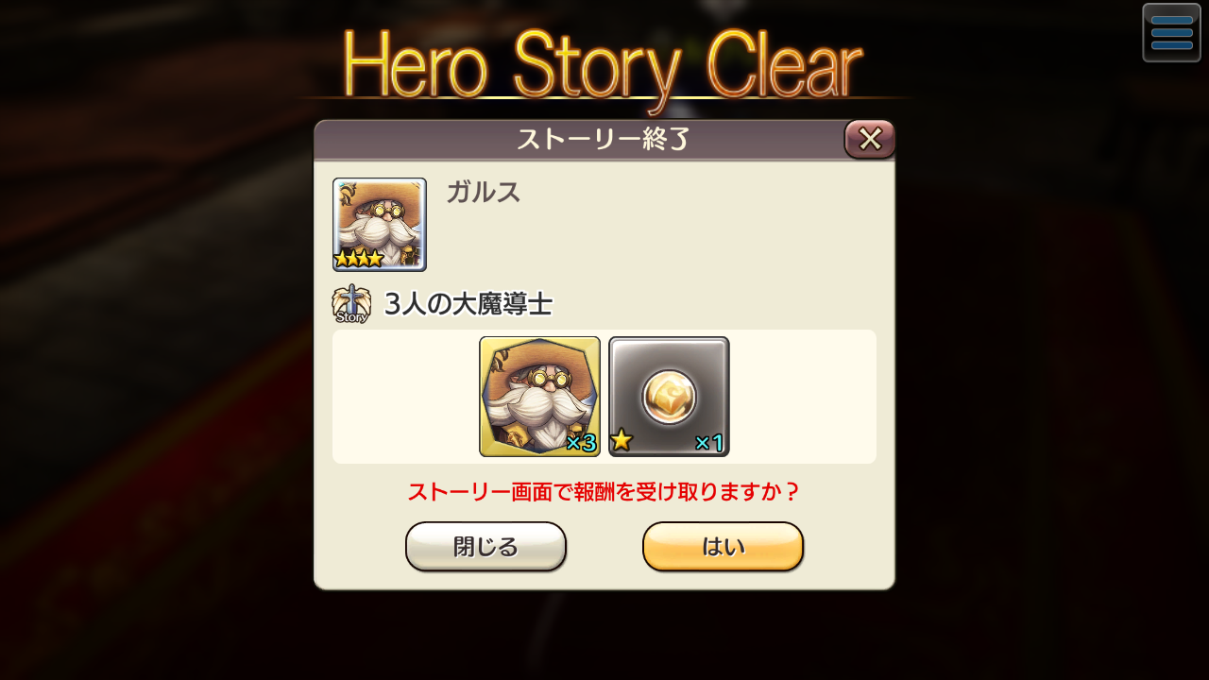Click the 閉じる button
The width and height of the screenshot is (1209, 680).
[x=485, y=547]
